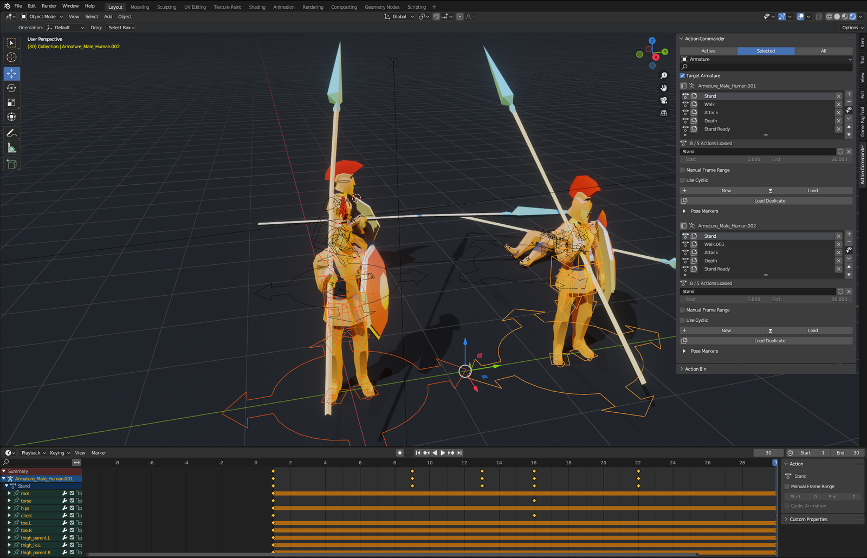This screenshot has width=867, height=558.
Task: Open the Object Mode dropdown
Action: 42,17
